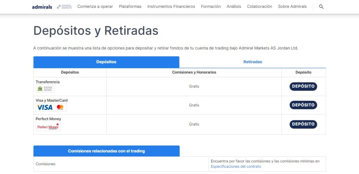Open the Sobre Admirals menu
Image resolution: width=359 pixels, height=174 pixels.
[x=292, y=7]
